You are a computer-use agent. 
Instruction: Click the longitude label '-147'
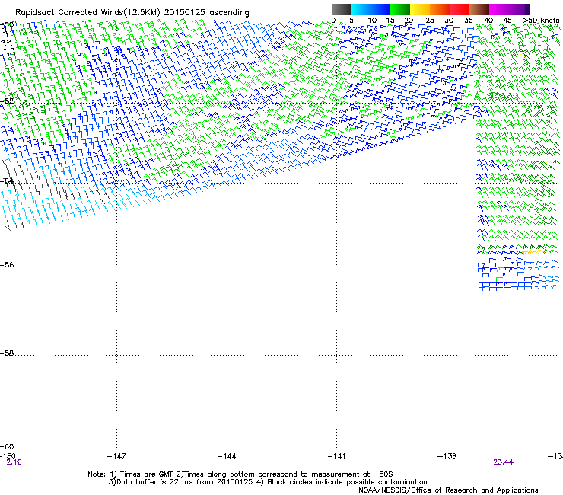(x=116, y=456)
